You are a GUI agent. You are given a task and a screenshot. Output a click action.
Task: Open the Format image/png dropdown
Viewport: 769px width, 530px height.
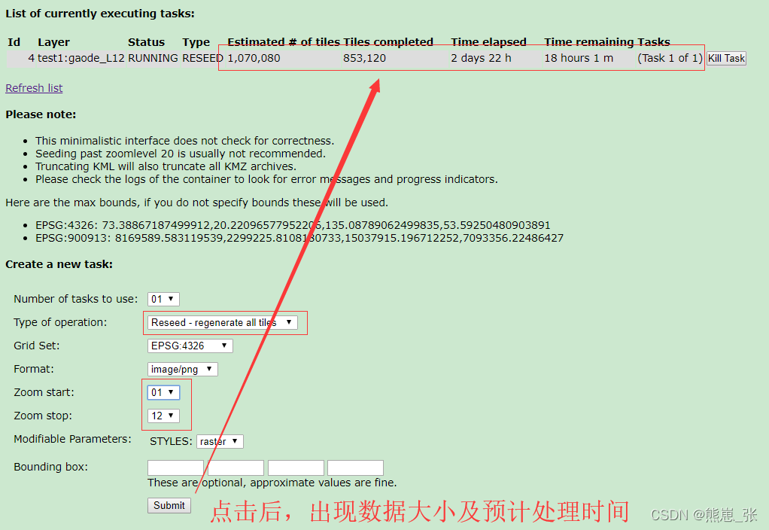click(182, 369)
